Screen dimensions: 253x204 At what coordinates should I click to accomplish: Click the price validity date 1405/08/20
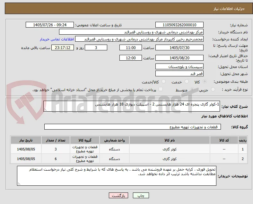pyautogui.click(x=179, y=58)
